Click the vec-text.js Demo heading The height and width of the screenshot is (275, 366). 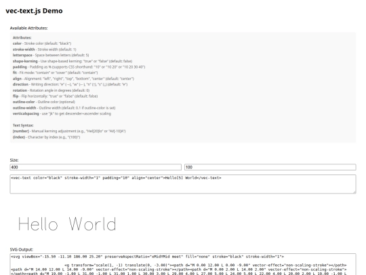[34, 11]
